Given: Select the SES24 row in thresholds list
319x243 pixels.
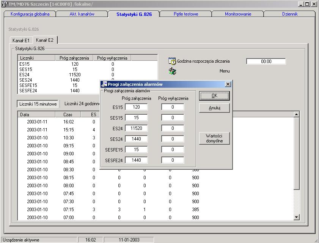Looking at the screenshot, I should point(59,80).
